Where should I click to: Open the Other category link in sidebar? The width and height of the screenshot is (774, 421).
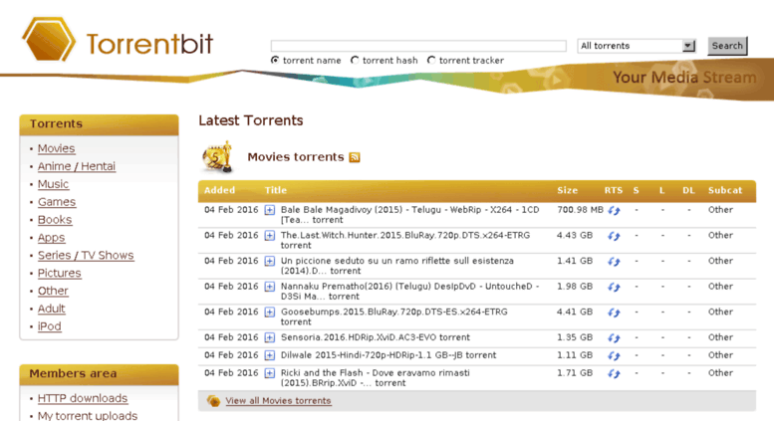coord(53,291)
